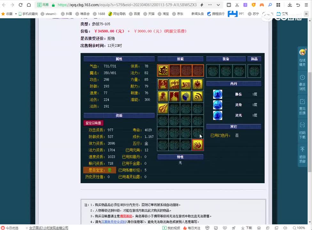Open the apps grid extension icon
This screenshot has height=230, width=312.
[278, 5]
